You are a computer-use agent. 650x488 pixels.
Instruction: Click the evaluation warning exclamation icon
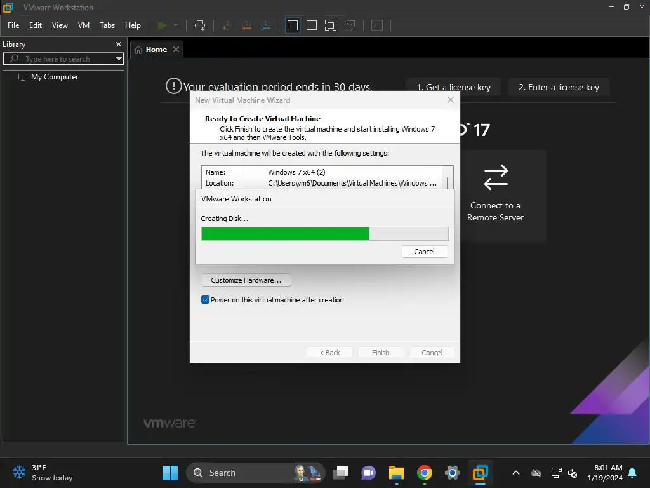174,86
